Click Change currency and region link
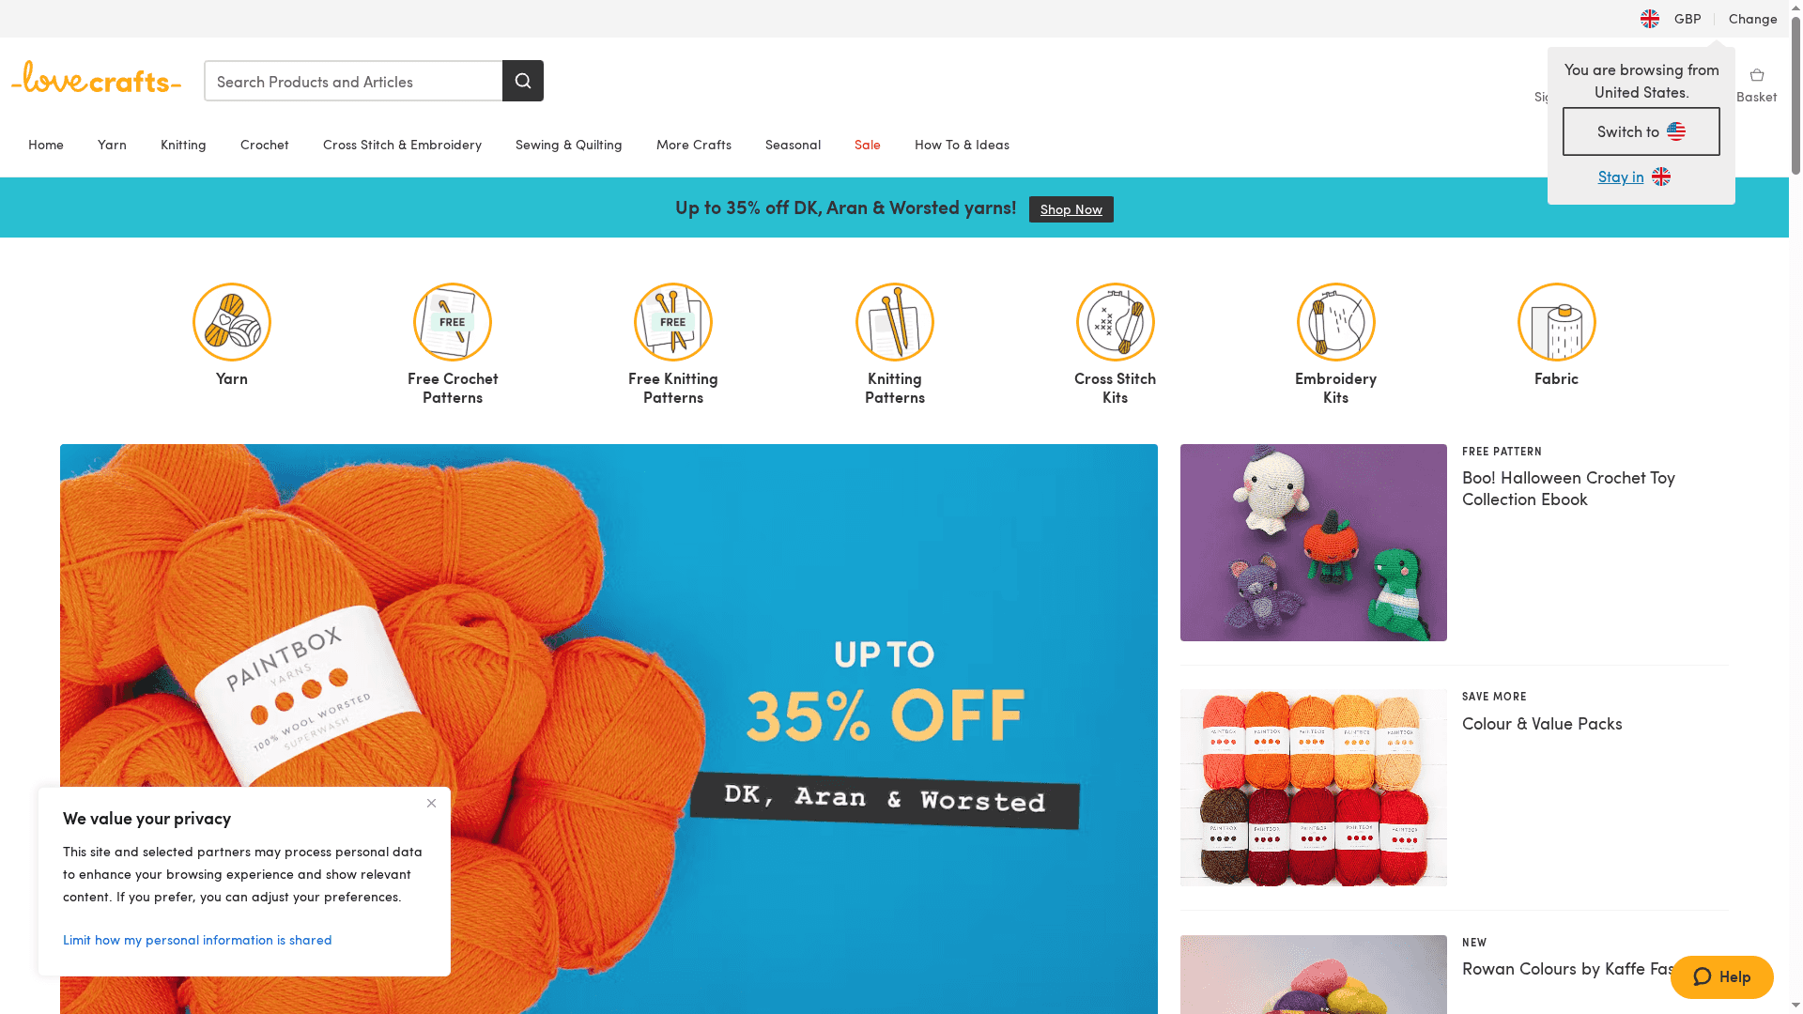Screen dimensions: 1803x1014 point(1753,19)
